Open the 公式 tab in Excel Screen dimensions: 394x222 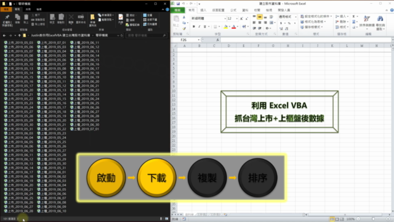click(x=233, y=10)
